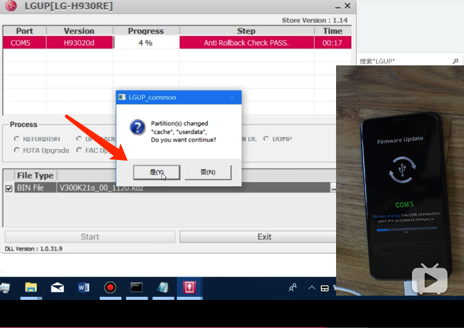This screenshot has height=328, width=464.
Task: Click the LG logo in title bar
Action: pos(11,6)
